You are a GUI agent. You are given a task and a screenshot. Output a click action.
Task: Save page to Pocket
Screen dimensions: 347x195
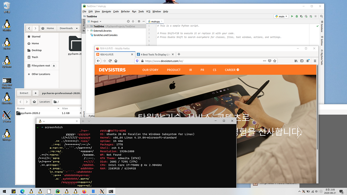tap(270, 61)
